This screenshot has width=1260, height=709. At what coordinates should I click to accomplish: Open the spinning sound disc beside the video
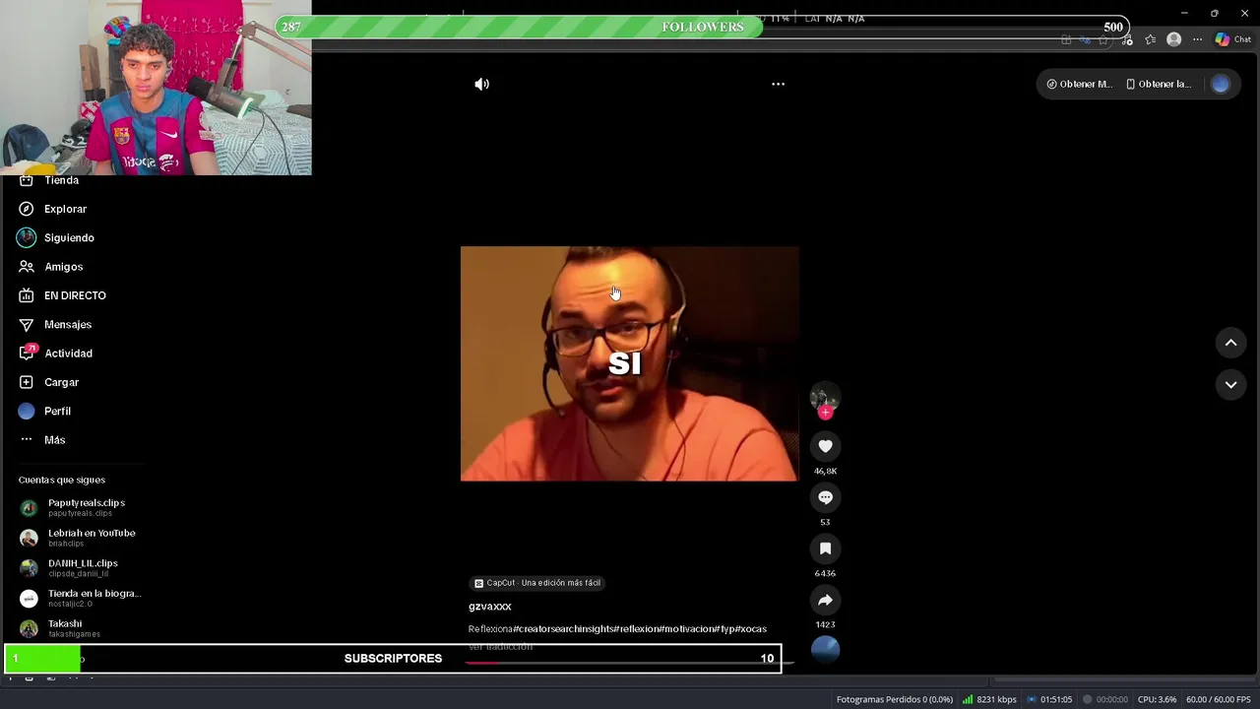[x=825, y=649]
